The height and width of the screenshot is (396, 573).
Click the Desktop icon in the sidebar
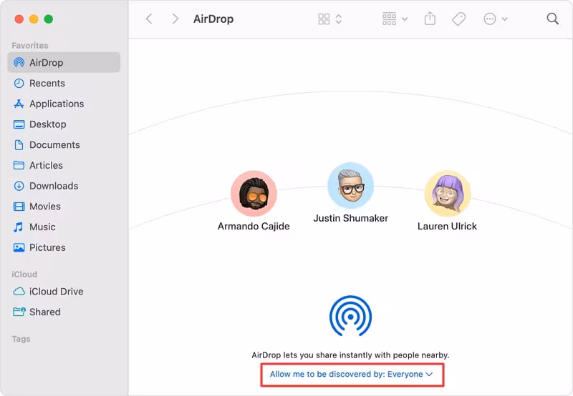click(19, 124)
